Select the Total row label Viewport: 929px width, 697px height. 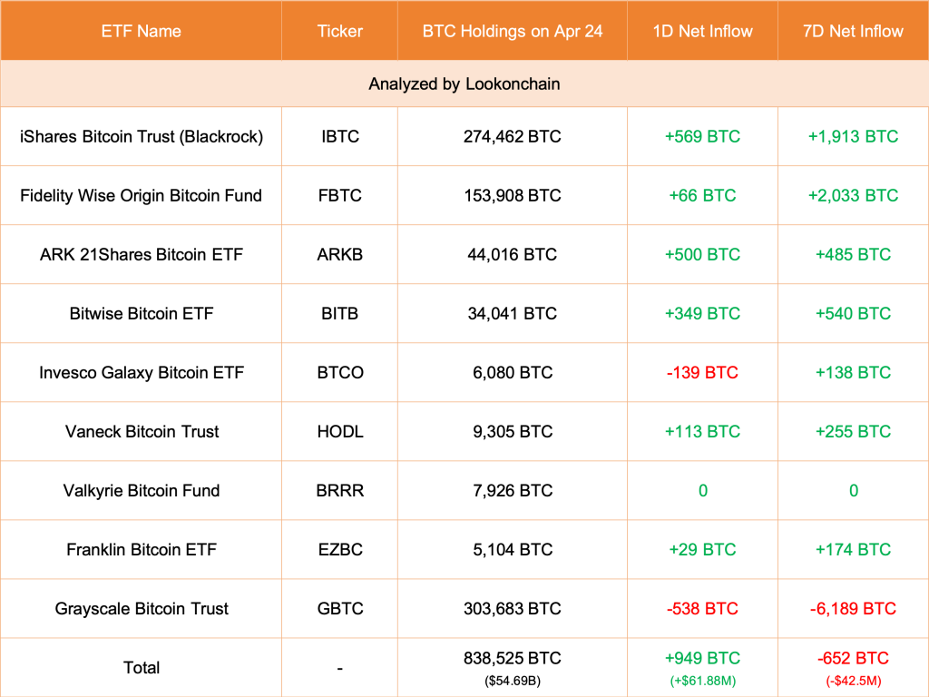pyautogui.click(x=142, y=667)
